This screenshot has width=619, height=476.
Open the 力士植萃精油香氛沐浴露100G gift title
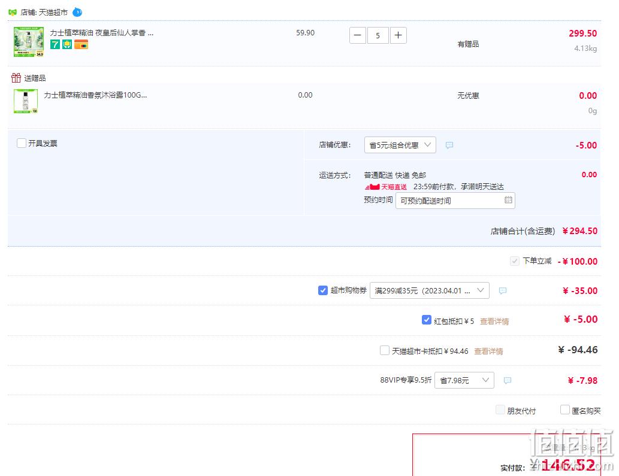pyautogui.click(x=95, y=95)
